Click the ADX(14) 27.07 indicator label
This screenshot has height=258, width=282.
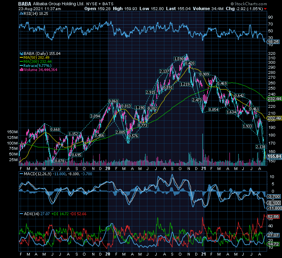pos(37,214)
